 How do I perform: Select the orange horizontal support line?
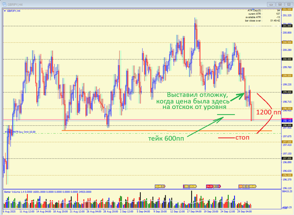[167, 130]
